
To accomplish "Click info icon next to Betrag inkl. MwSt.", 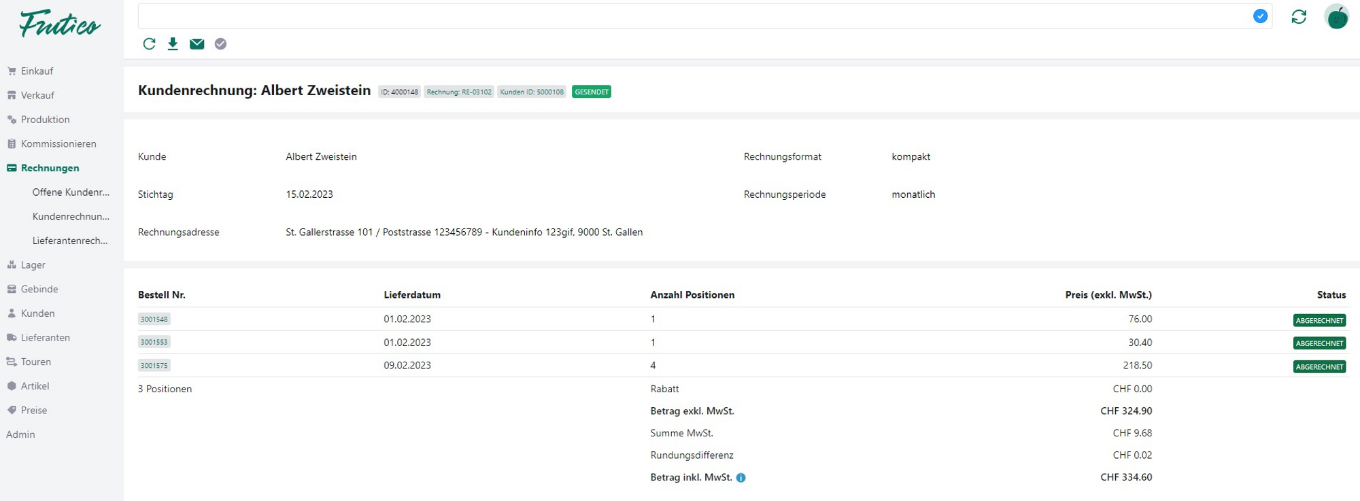I will coord(741,478).
